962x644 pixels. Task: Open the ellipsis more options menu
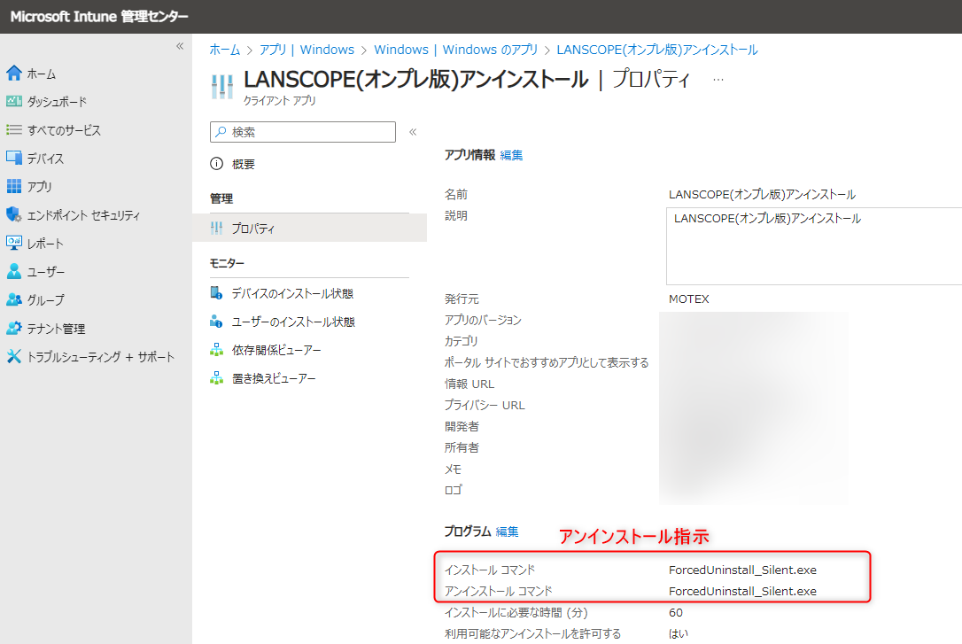pyautogui.click(x=718, y=80)
